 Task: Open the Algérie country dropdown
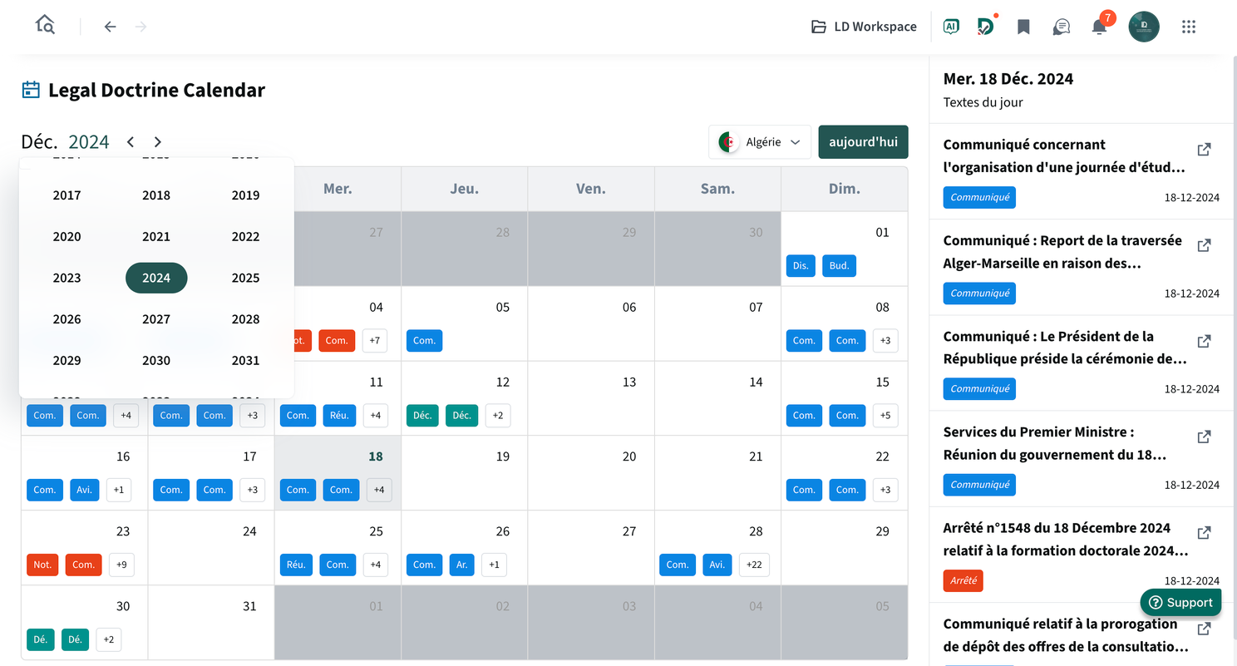760,142
